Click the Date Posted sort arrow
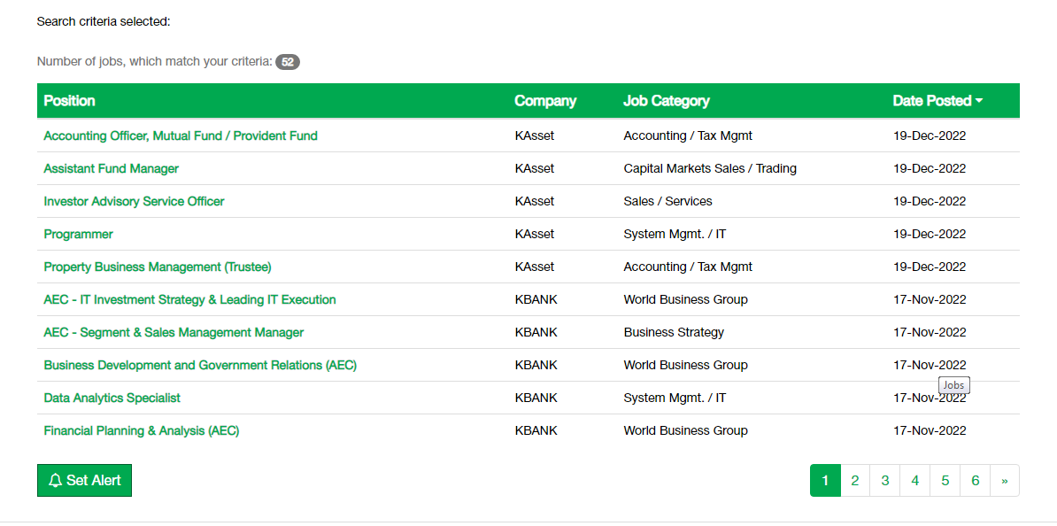The image size is (1057, 526). 979,101
